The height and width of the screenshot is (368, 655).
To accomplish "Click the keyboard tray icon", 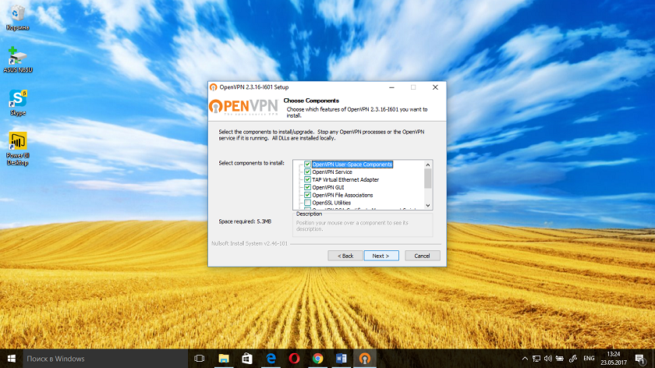I will (x=560, y=359).
